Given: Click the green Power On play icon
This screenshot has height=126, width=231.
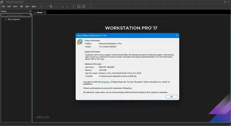Looking at the screenshot, I should pyautogui.click(x=41, y=6).
